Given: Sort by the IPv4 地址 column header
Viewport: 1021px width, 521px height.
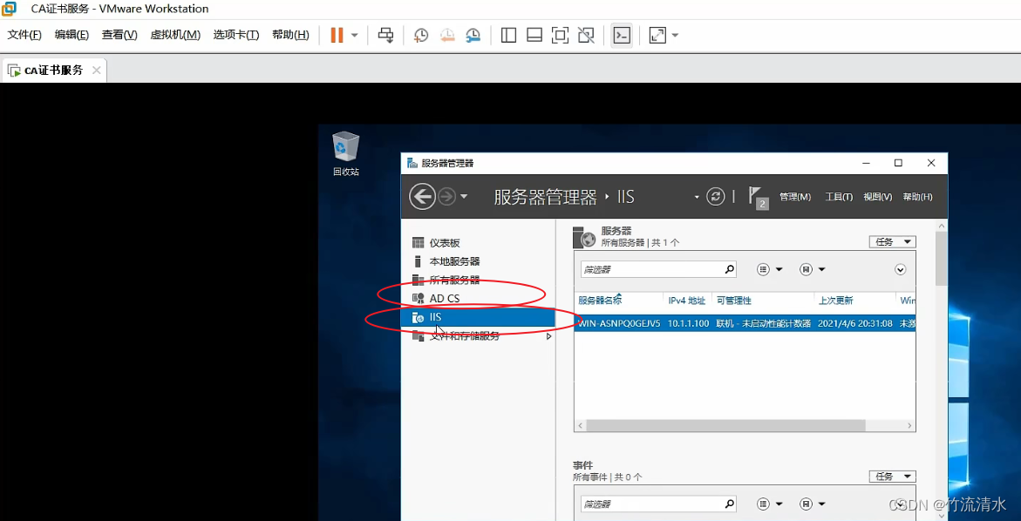Looking at the screenshot, I should click(687, 301).
